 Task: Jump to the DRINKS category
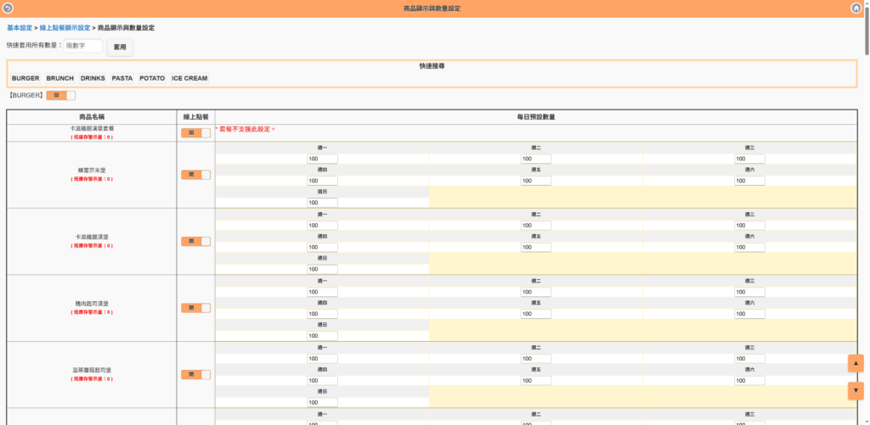93,78
